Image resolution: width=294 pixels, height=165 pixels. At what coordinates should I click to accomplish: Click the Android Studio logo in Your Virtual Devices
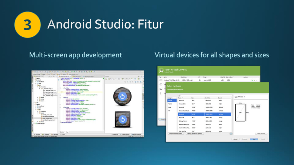click(x=161, y=70)
